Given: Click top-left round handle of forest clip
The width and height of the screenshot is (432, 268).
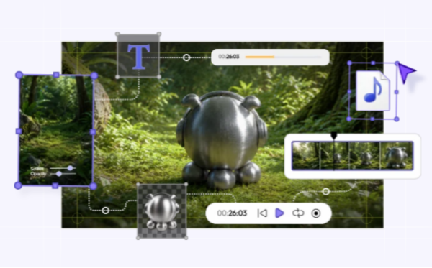Looking at the screenshot, I should [x=19, y=75].
